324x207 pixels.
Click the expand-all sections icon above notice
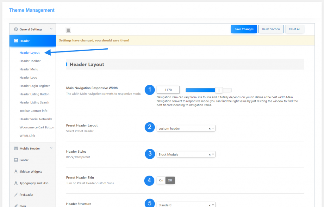pos(68,30)
